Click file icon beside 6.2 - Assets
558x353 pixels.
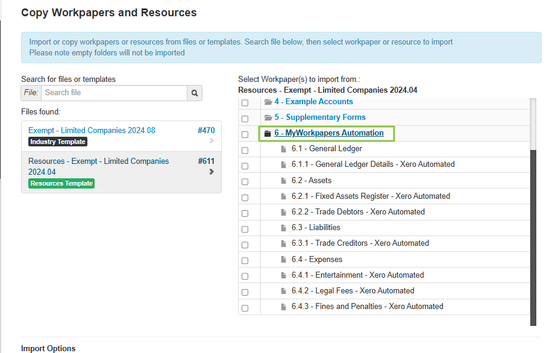[284, 181]
